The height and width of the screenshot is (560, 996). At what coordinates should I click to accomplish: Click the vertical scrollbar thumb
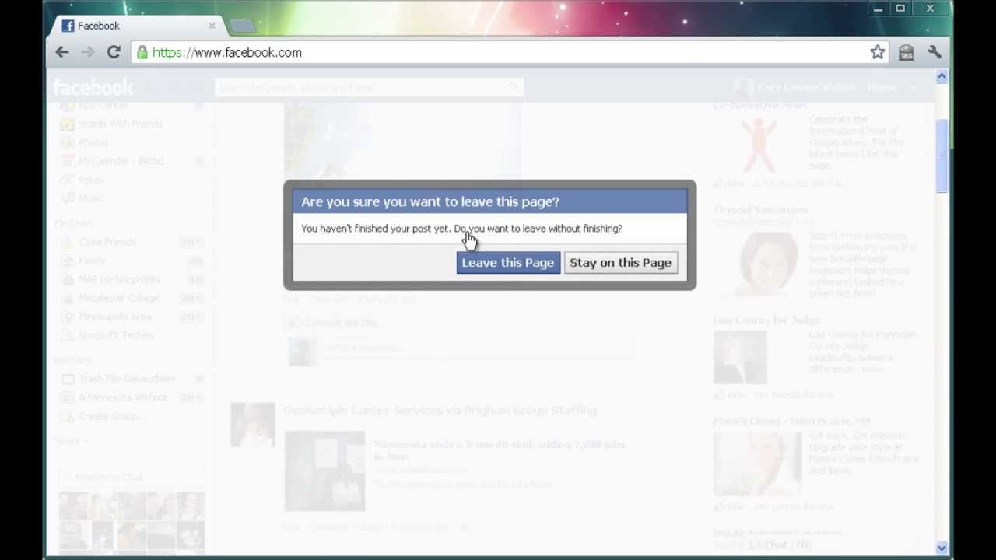pos(942,156)
